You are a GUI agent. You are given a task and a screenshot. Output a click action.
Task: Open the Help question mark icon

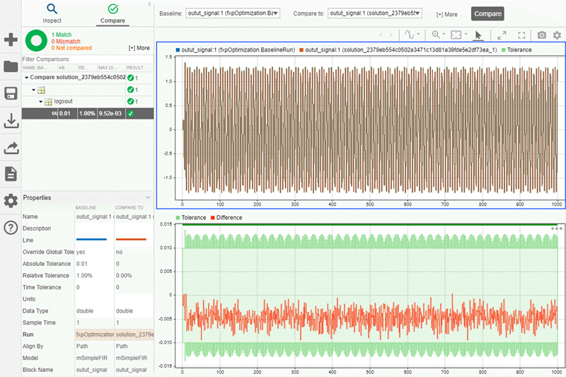[x=11, y=227]
